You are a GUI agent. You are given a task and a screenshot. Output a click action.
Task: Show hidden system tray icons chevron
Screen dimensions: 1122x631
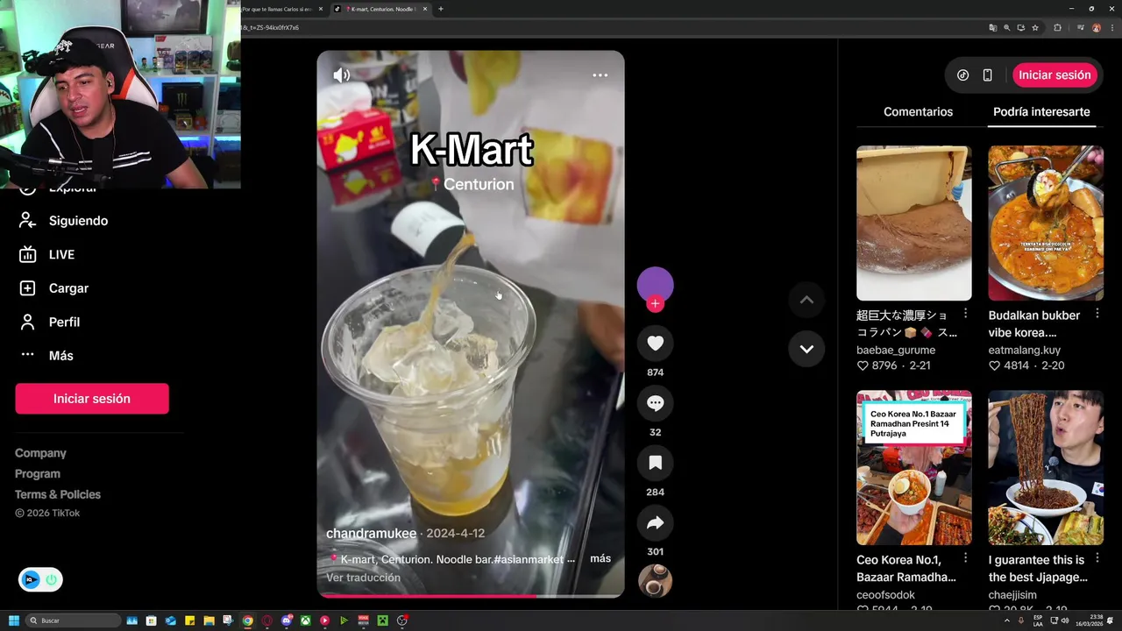pyautogui.click(x=1006, y=620)
